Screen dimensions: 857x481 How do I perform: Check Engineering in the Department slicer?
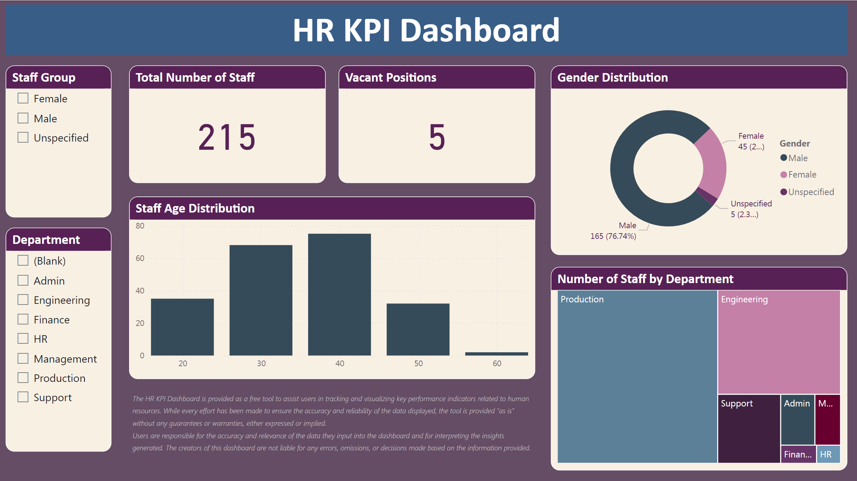(x=23, y=300)
